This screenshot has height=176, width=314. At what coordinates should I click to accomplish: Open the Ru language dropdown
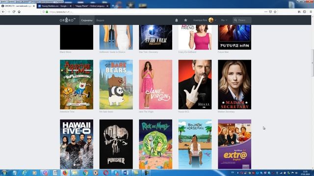pyautogui.click(x=224, y=20)
